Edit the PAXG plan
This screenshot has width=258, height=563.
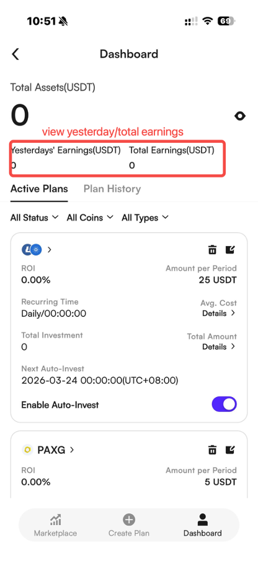(230, 449)
